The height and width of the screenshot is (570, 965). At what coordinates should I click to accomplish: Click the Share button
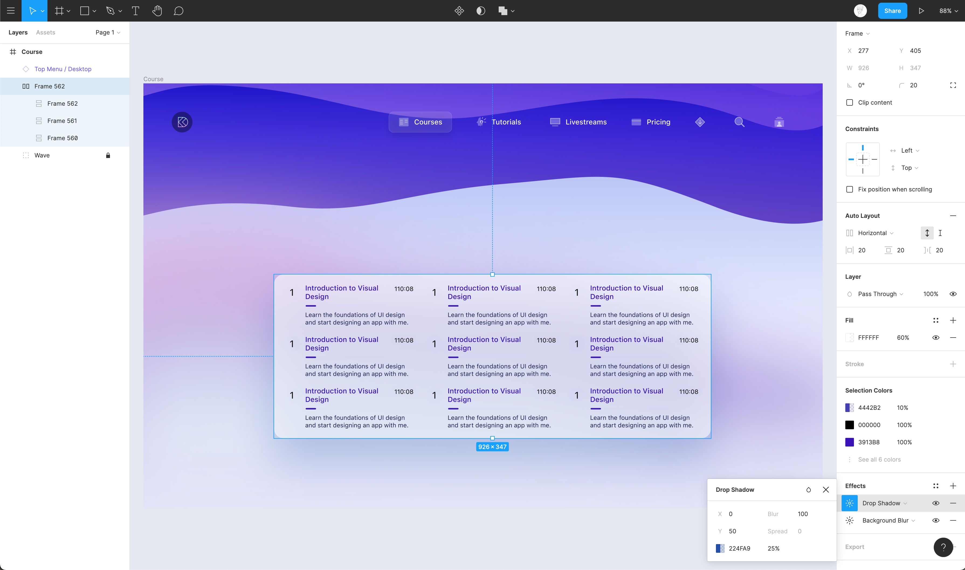(892, 11)
